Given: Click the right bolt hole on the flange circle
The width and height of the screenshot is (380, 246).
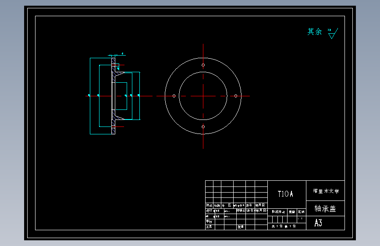Looking at the screenshot, I should pyautogui.click(x=236, y=96).
